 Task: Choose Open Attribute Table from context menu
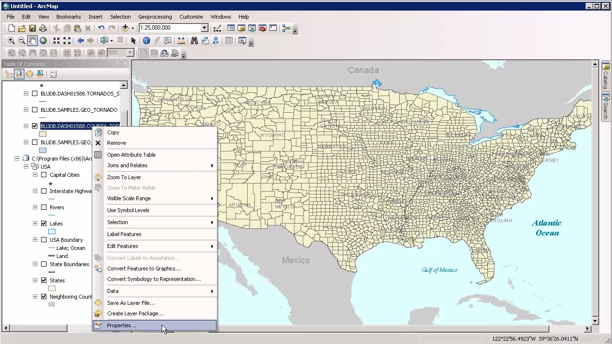154,155
